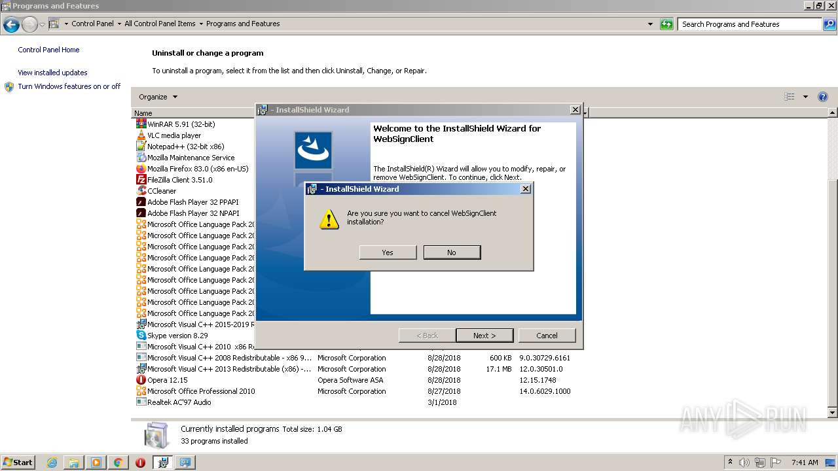
Task: Click the Mozilla Maintenance Service icon
Action: tap(141, 158)
